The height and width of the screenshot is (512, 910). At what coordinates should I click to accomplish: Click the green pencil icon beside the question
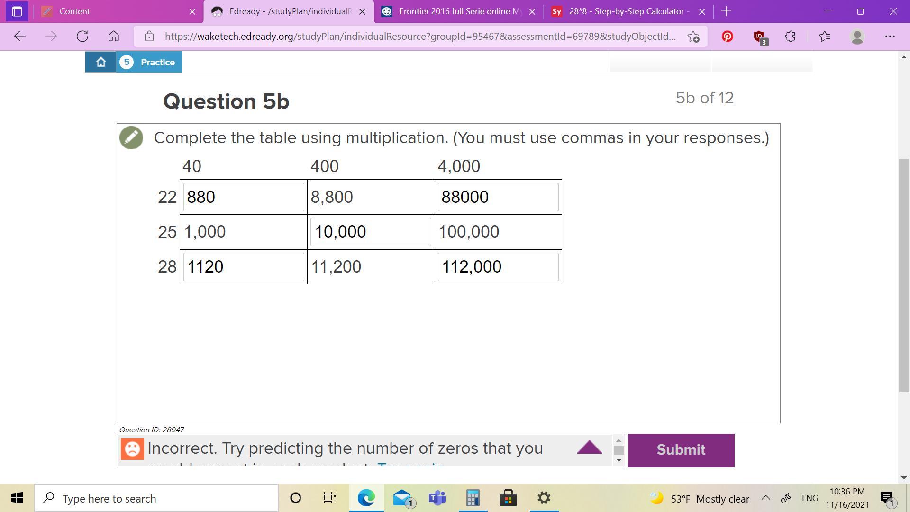(x=131, y=138)
